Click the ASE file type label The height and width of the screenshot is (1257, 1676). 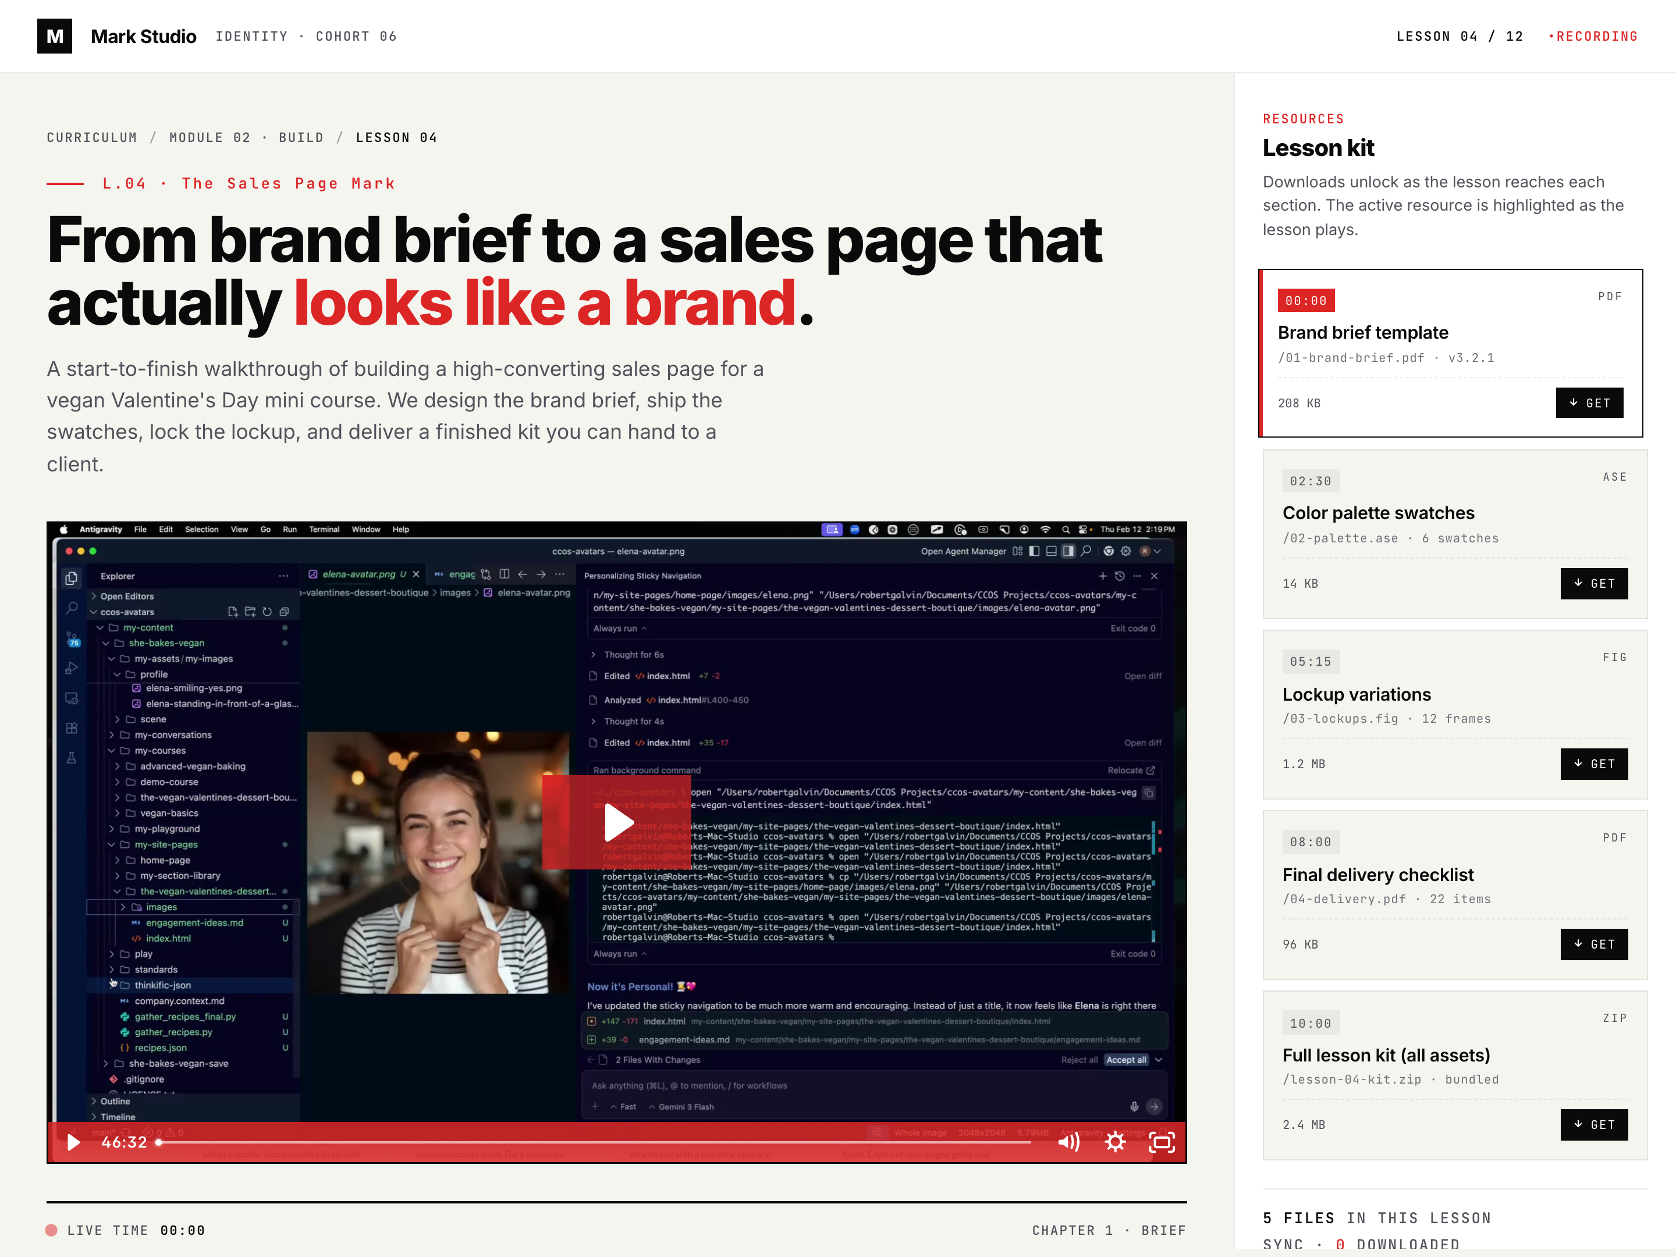1615,477
